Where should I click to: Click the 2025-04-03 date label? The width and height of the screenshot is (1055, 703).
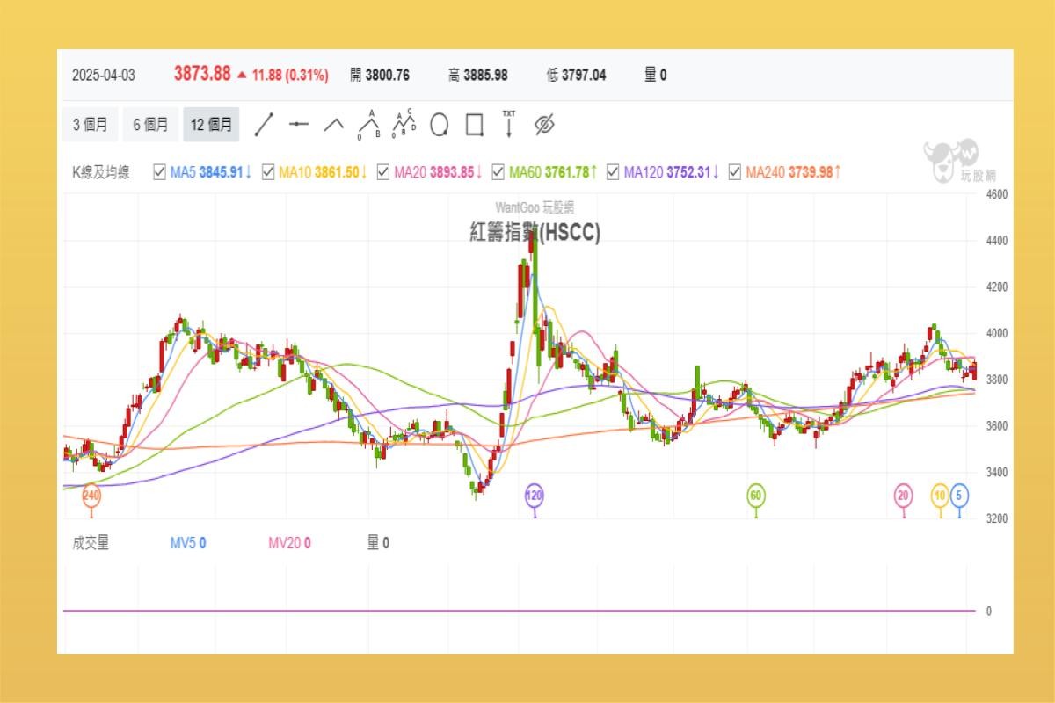click(x=104, y=76)
